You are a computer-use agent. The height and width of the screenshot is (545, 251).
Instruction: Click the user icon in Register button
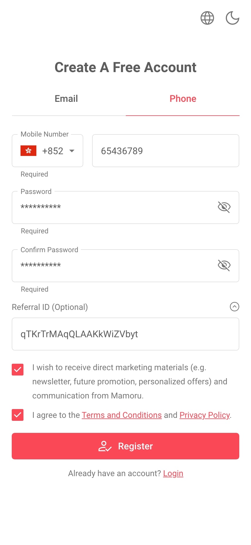(x=105, y=446)
